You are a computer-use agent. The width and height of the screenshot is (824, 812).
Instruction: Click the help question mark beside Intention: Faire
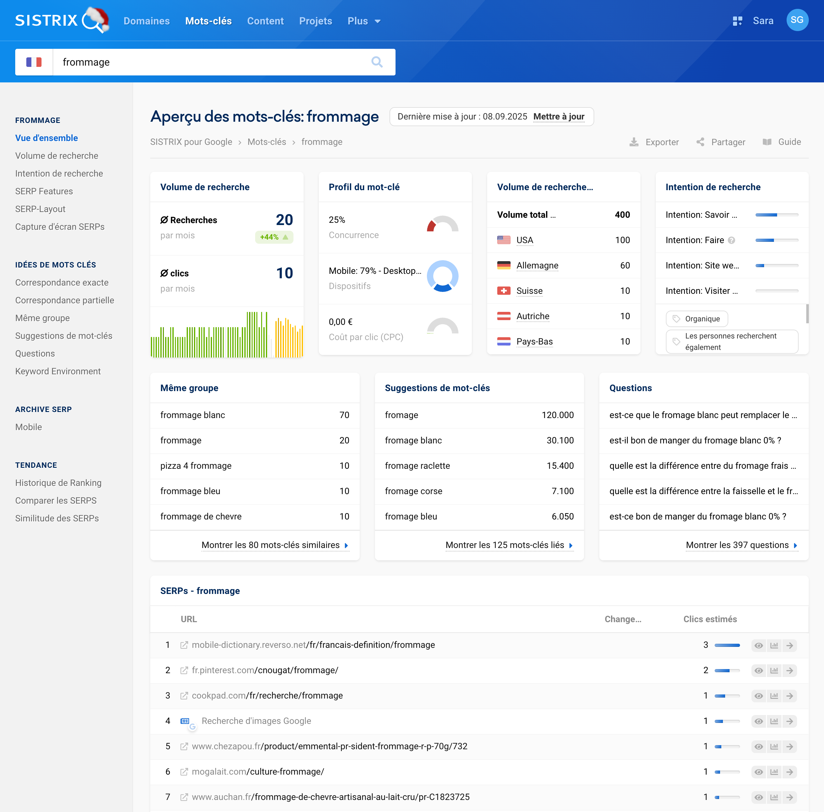pos(731,240)
